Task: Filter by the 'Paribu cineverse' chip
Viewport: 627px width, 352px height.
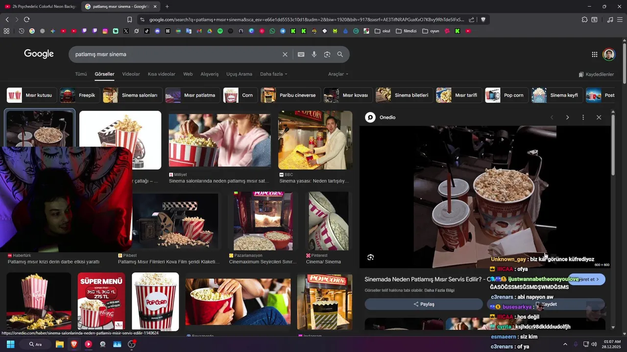Action: 290,95
